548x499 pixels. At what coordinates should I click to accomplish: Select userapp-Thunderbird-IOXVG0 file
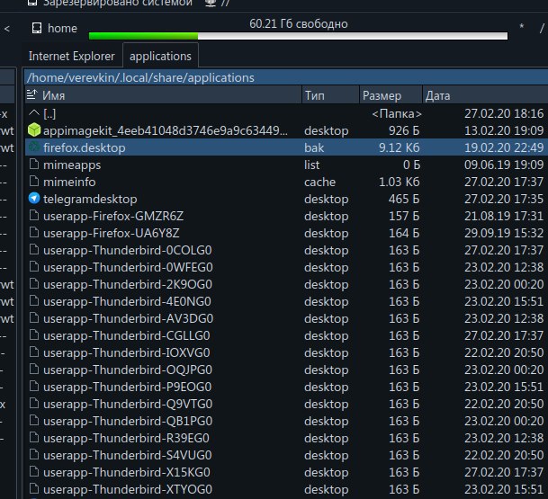point(286,352)
